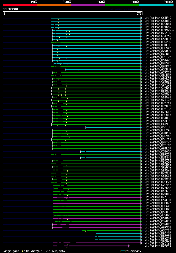Open hit UniRef100_B6U711

click(x=158, y=139)
